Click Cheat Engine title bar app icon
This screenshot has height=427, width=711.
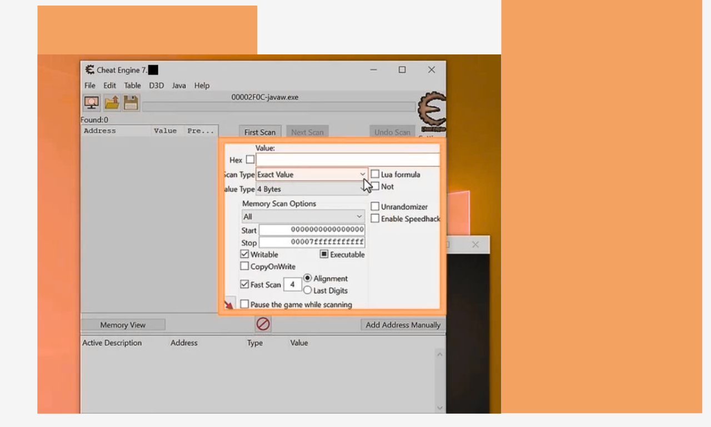point(89,69)
